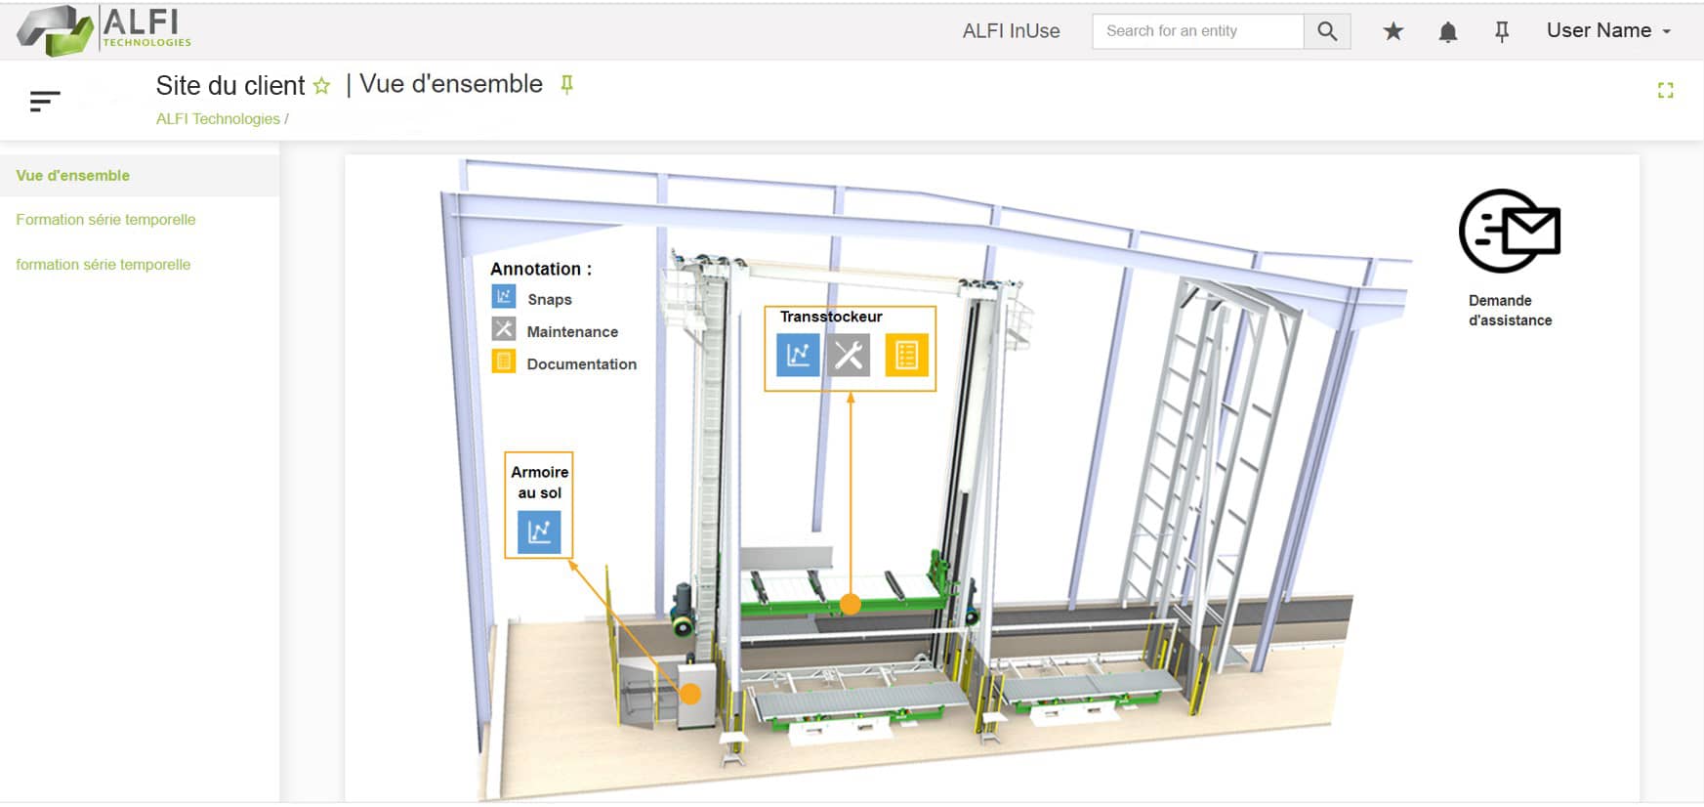Open Transstockeur Snaps chart icon

pyautogui.click(x=798, y=355)
